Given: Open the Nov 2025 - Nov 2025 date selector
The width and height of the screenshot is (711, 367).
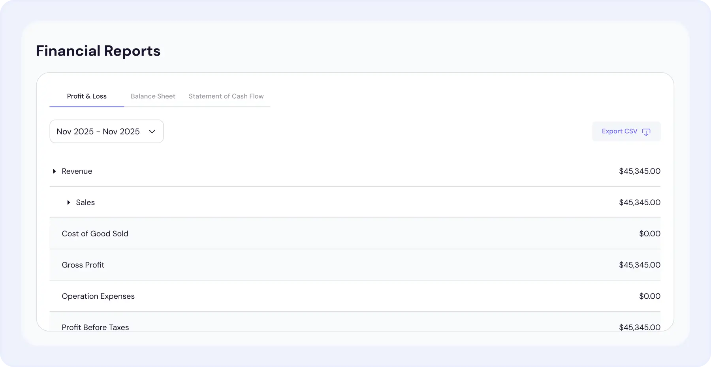Looking at the screenshot, I should [x=106, y=131].
